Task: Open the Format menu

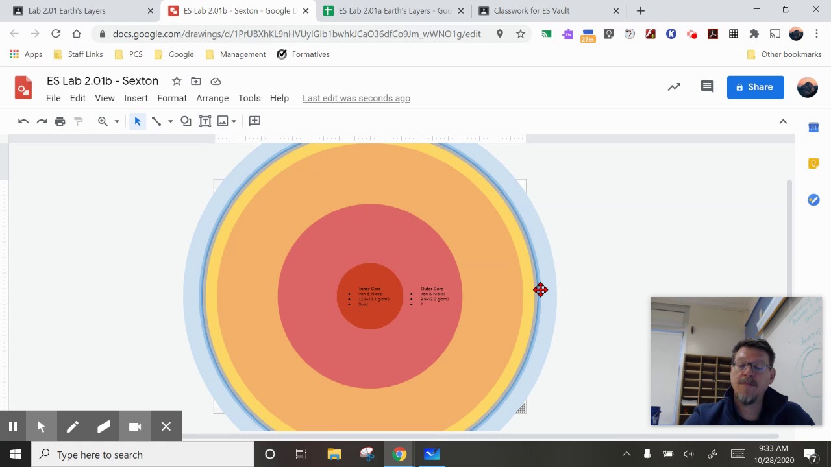Action: point(172,98)
